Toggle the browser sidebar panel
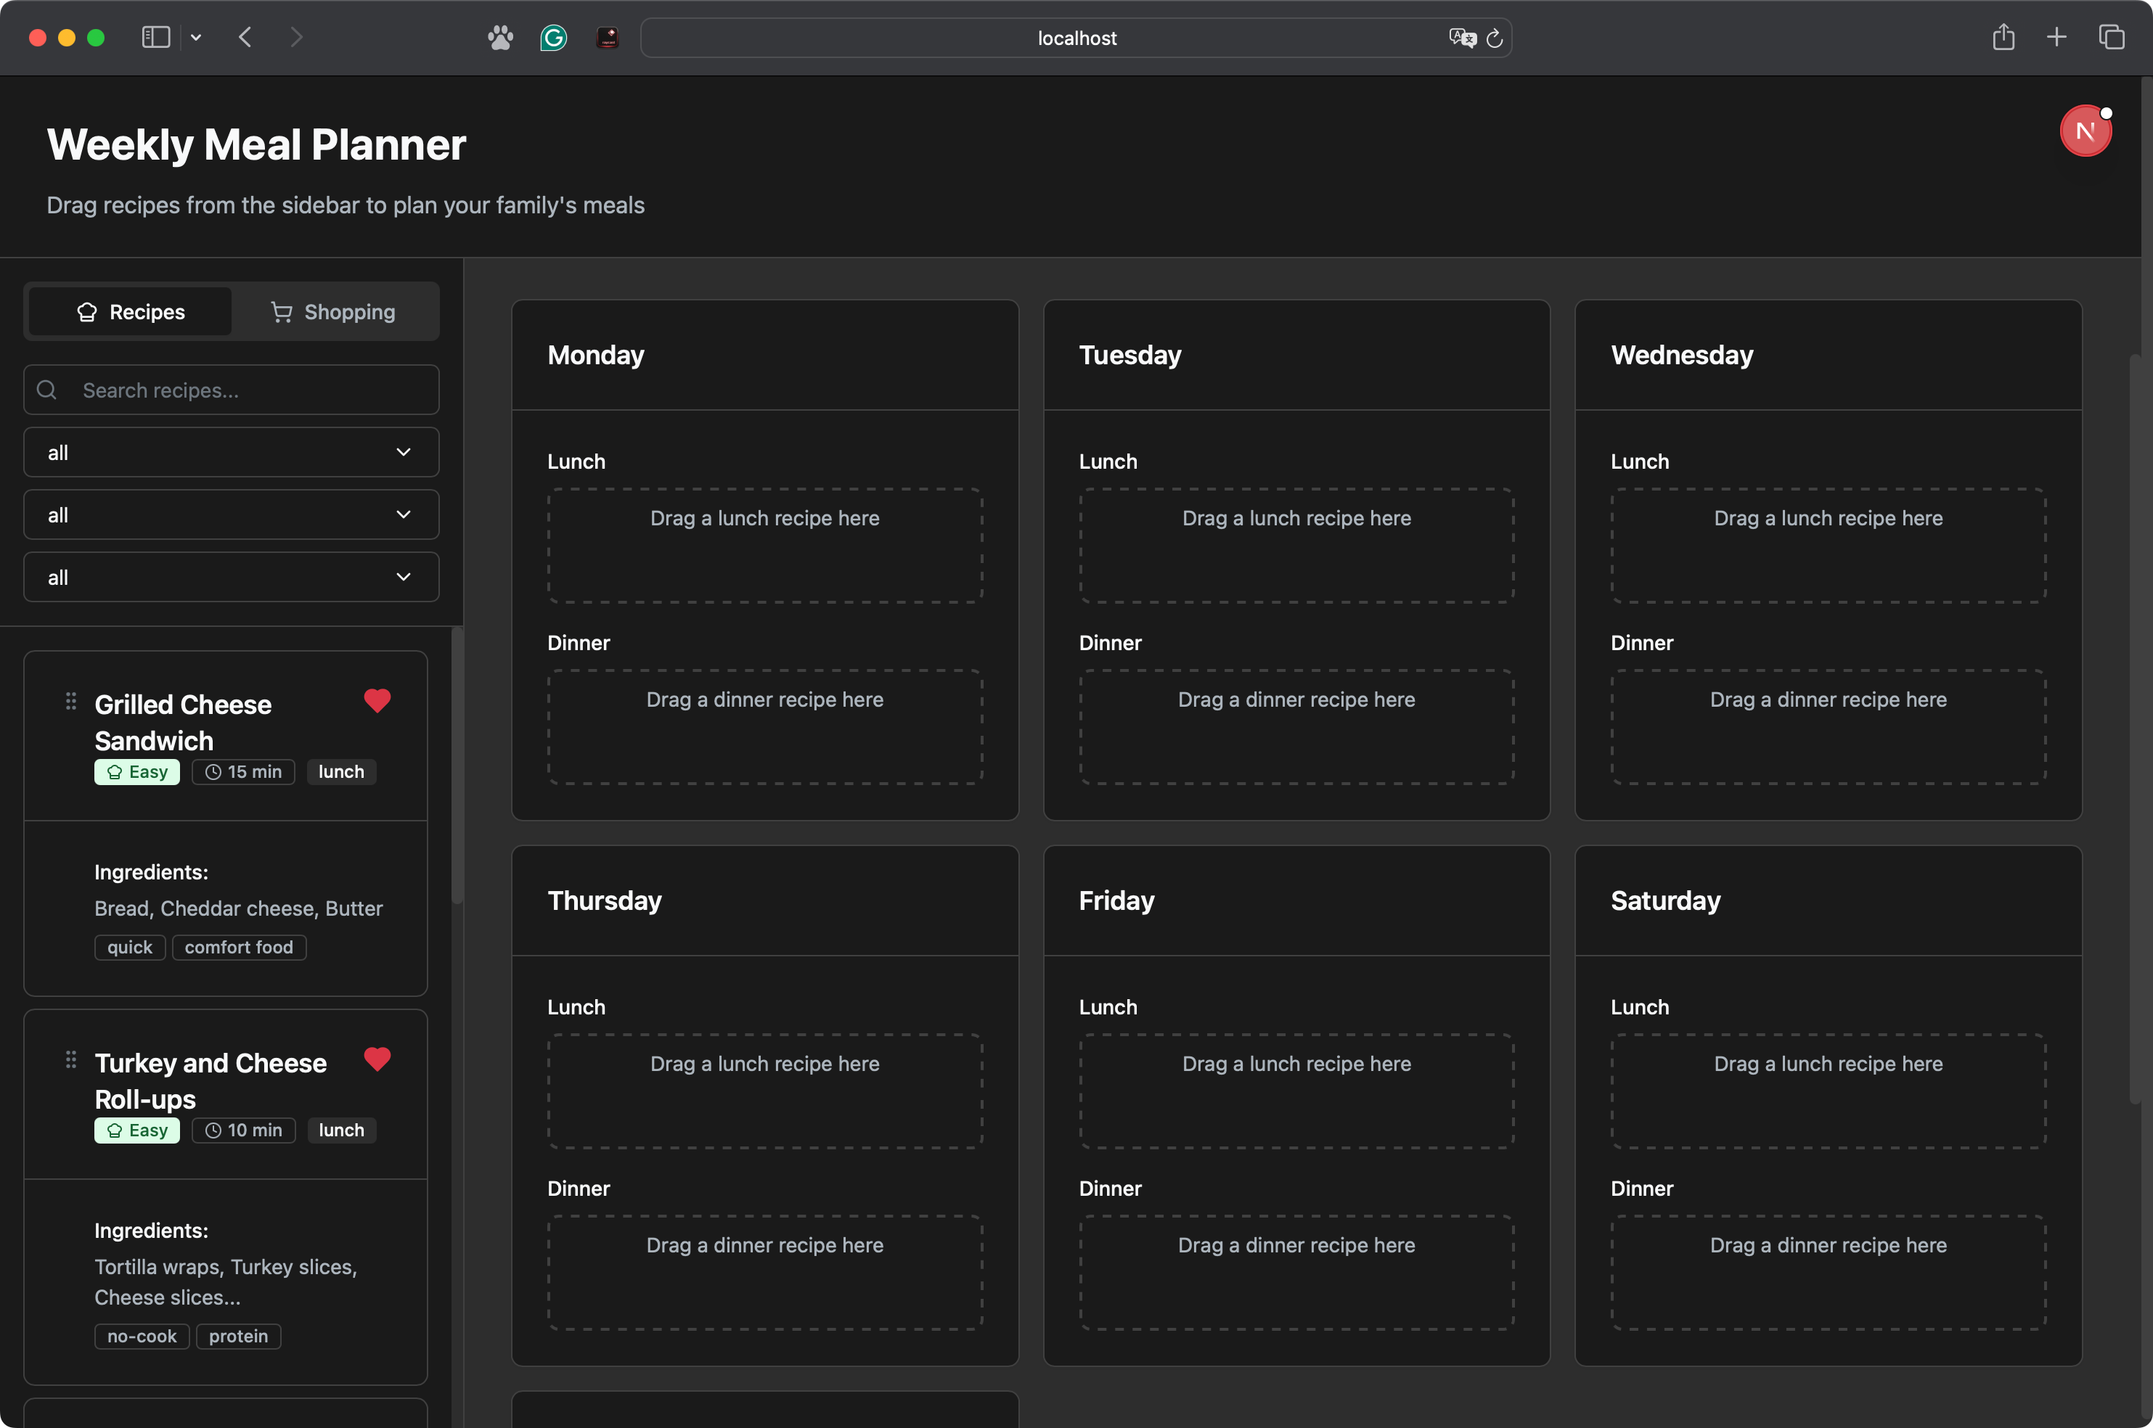2153x1428 pixels. point(156,37)
